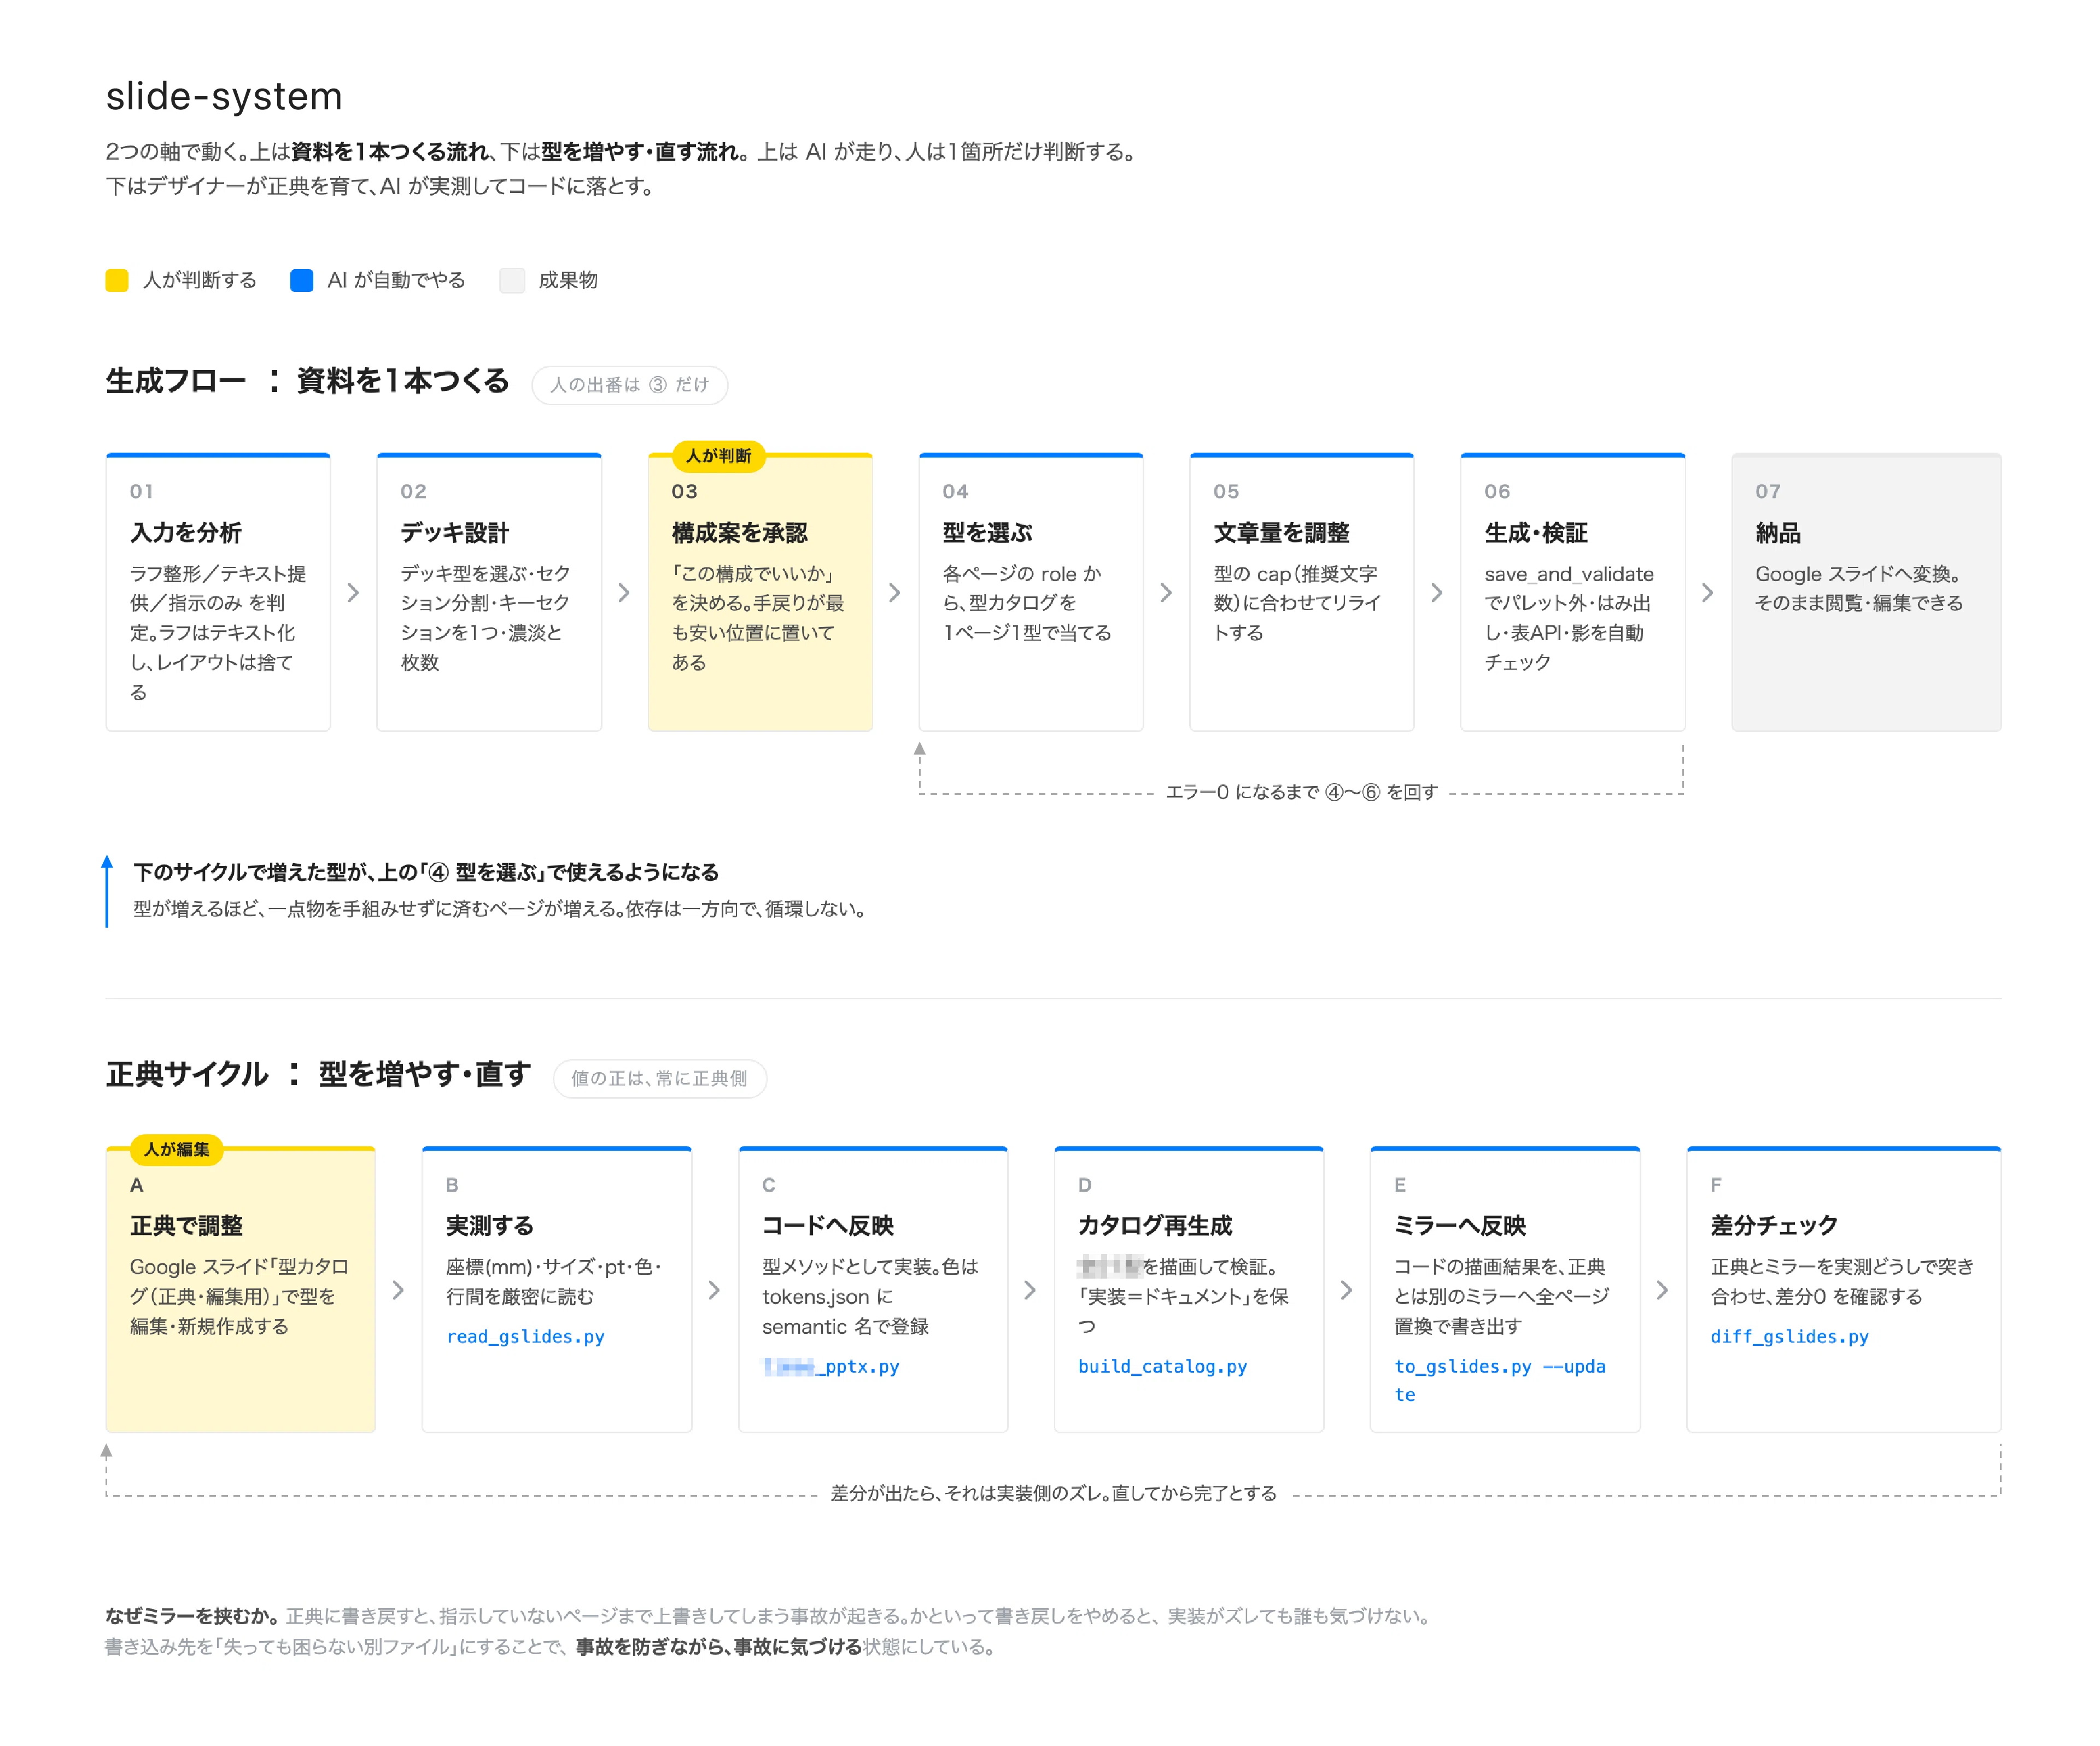Viewport: 2100px width, 1746px height.
Task: Select the grey card 07 納品
Action: [1867, 592]
